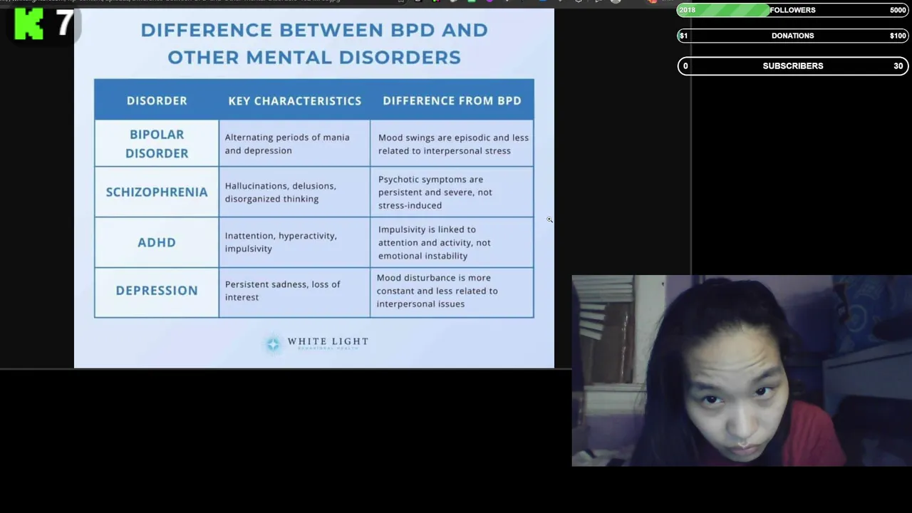Click the "WHITE LIGHT" brand name text
The image size is (912, 513).
[328, 342]
